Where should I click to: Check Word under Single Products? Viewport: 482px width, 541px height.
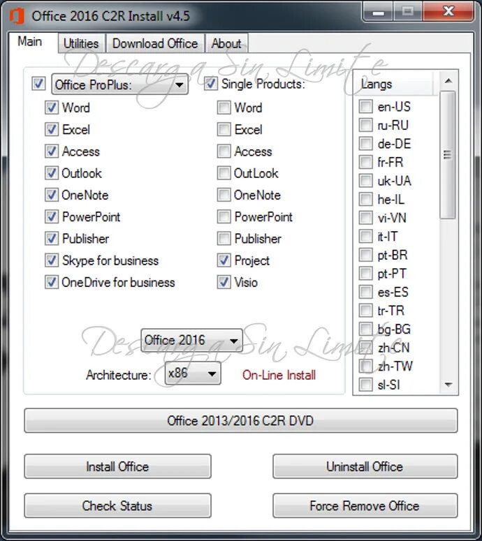click(224, 108)
